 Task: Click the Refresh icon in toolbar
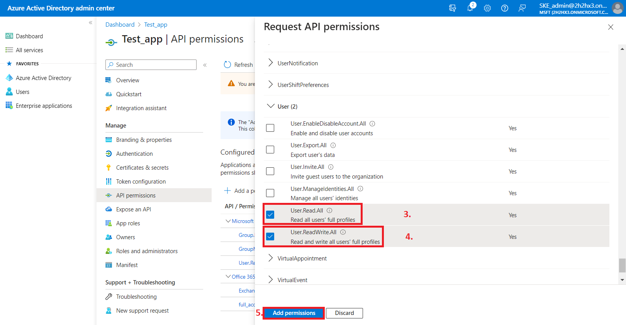pyautogui.click(x=227, y=65)
